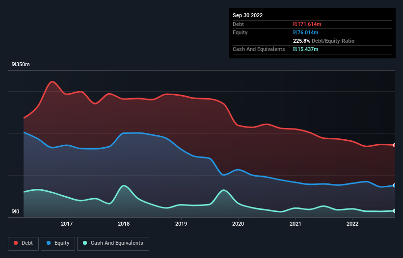
Task: Click the 2019 x-axis label
Action: point(181,224)
